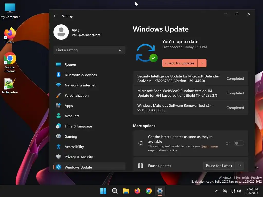Click the network display tray icon

233,191
